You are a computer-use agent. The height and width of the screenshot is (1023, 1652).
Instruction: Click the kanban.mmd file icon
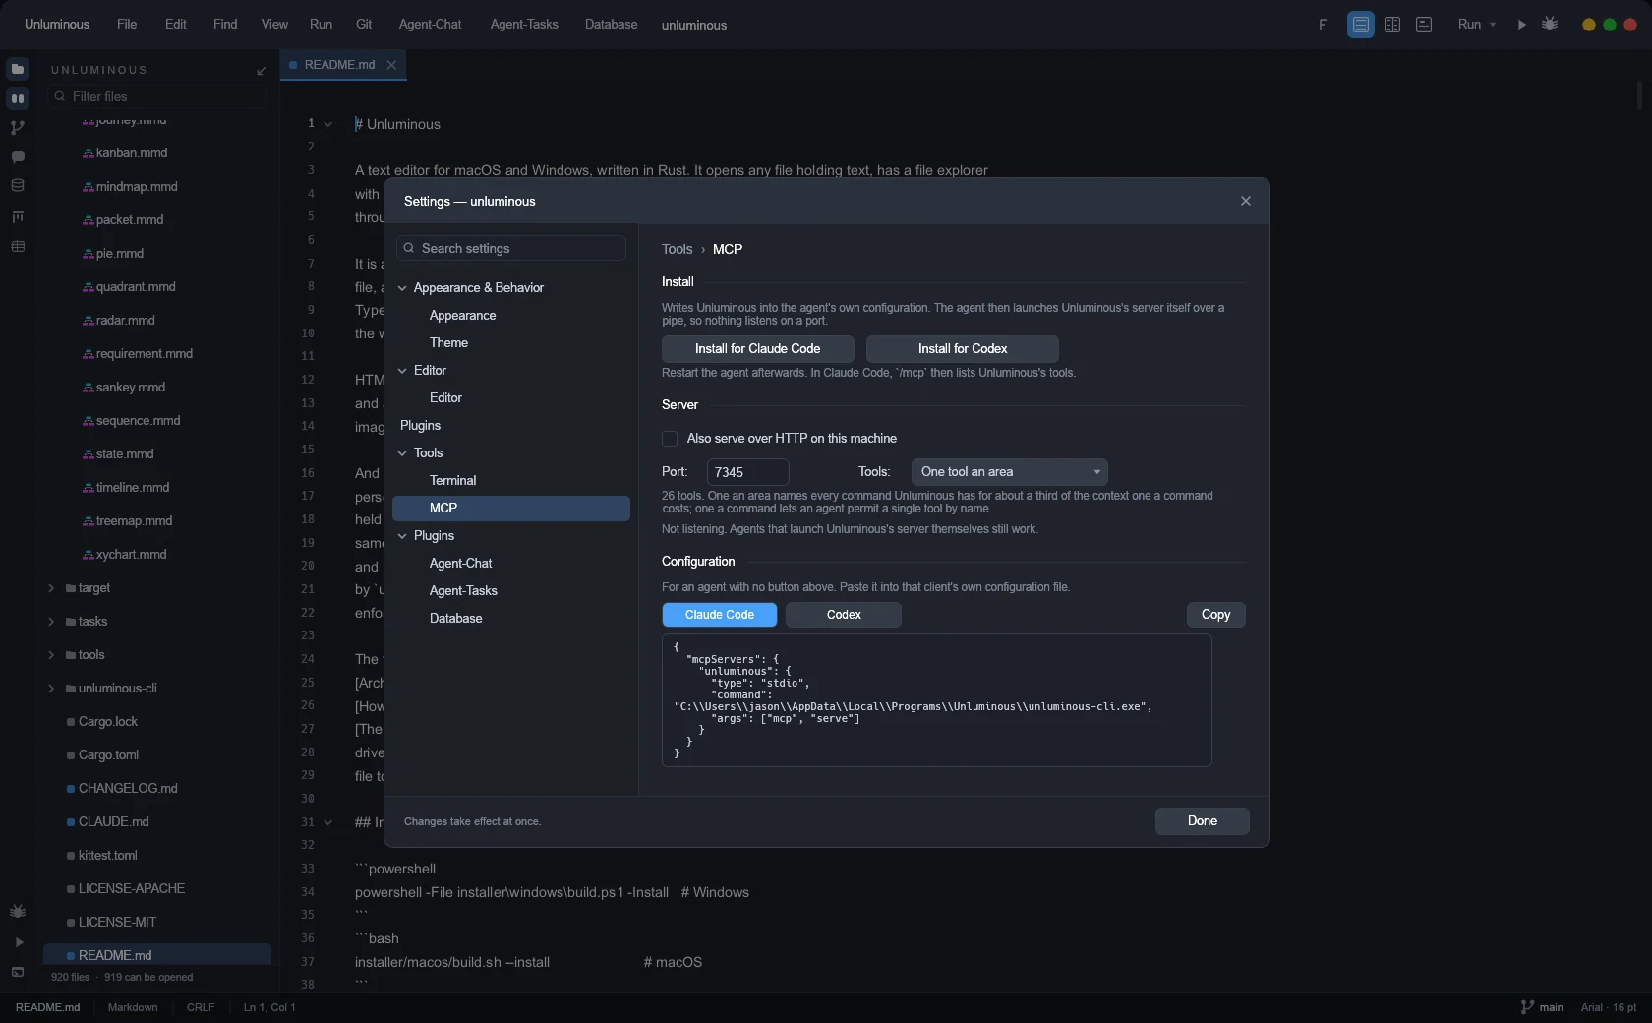[x=88, y=153]
